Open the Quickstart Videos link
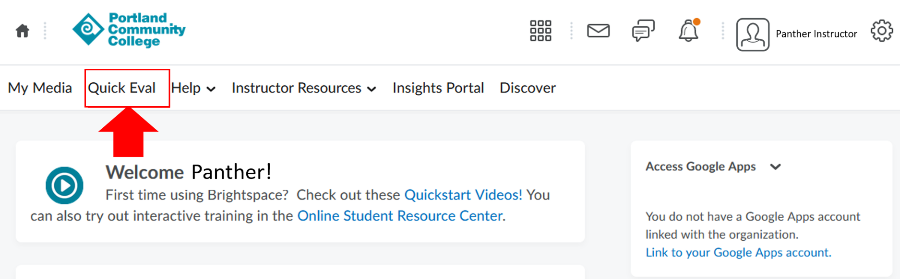The image size is (900, 279). [x=462, y=195]
